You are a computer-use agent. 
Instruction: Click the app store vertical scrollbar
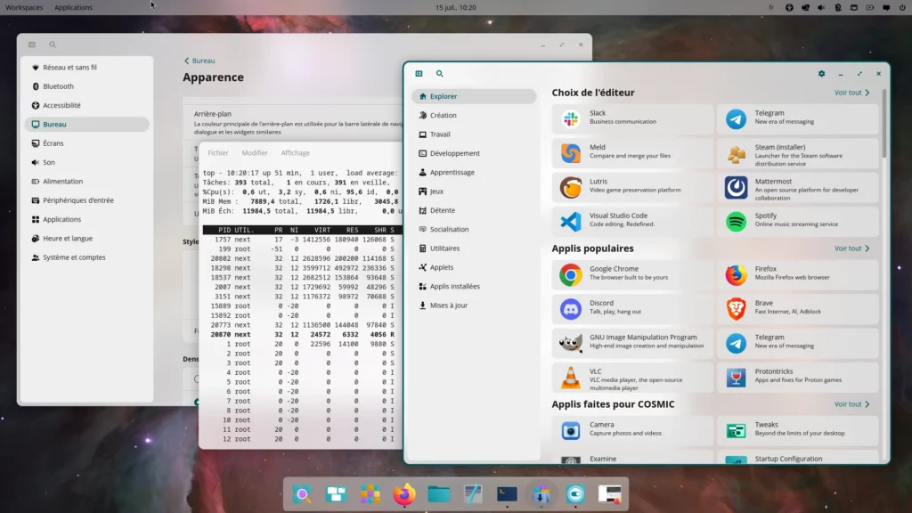884,123
